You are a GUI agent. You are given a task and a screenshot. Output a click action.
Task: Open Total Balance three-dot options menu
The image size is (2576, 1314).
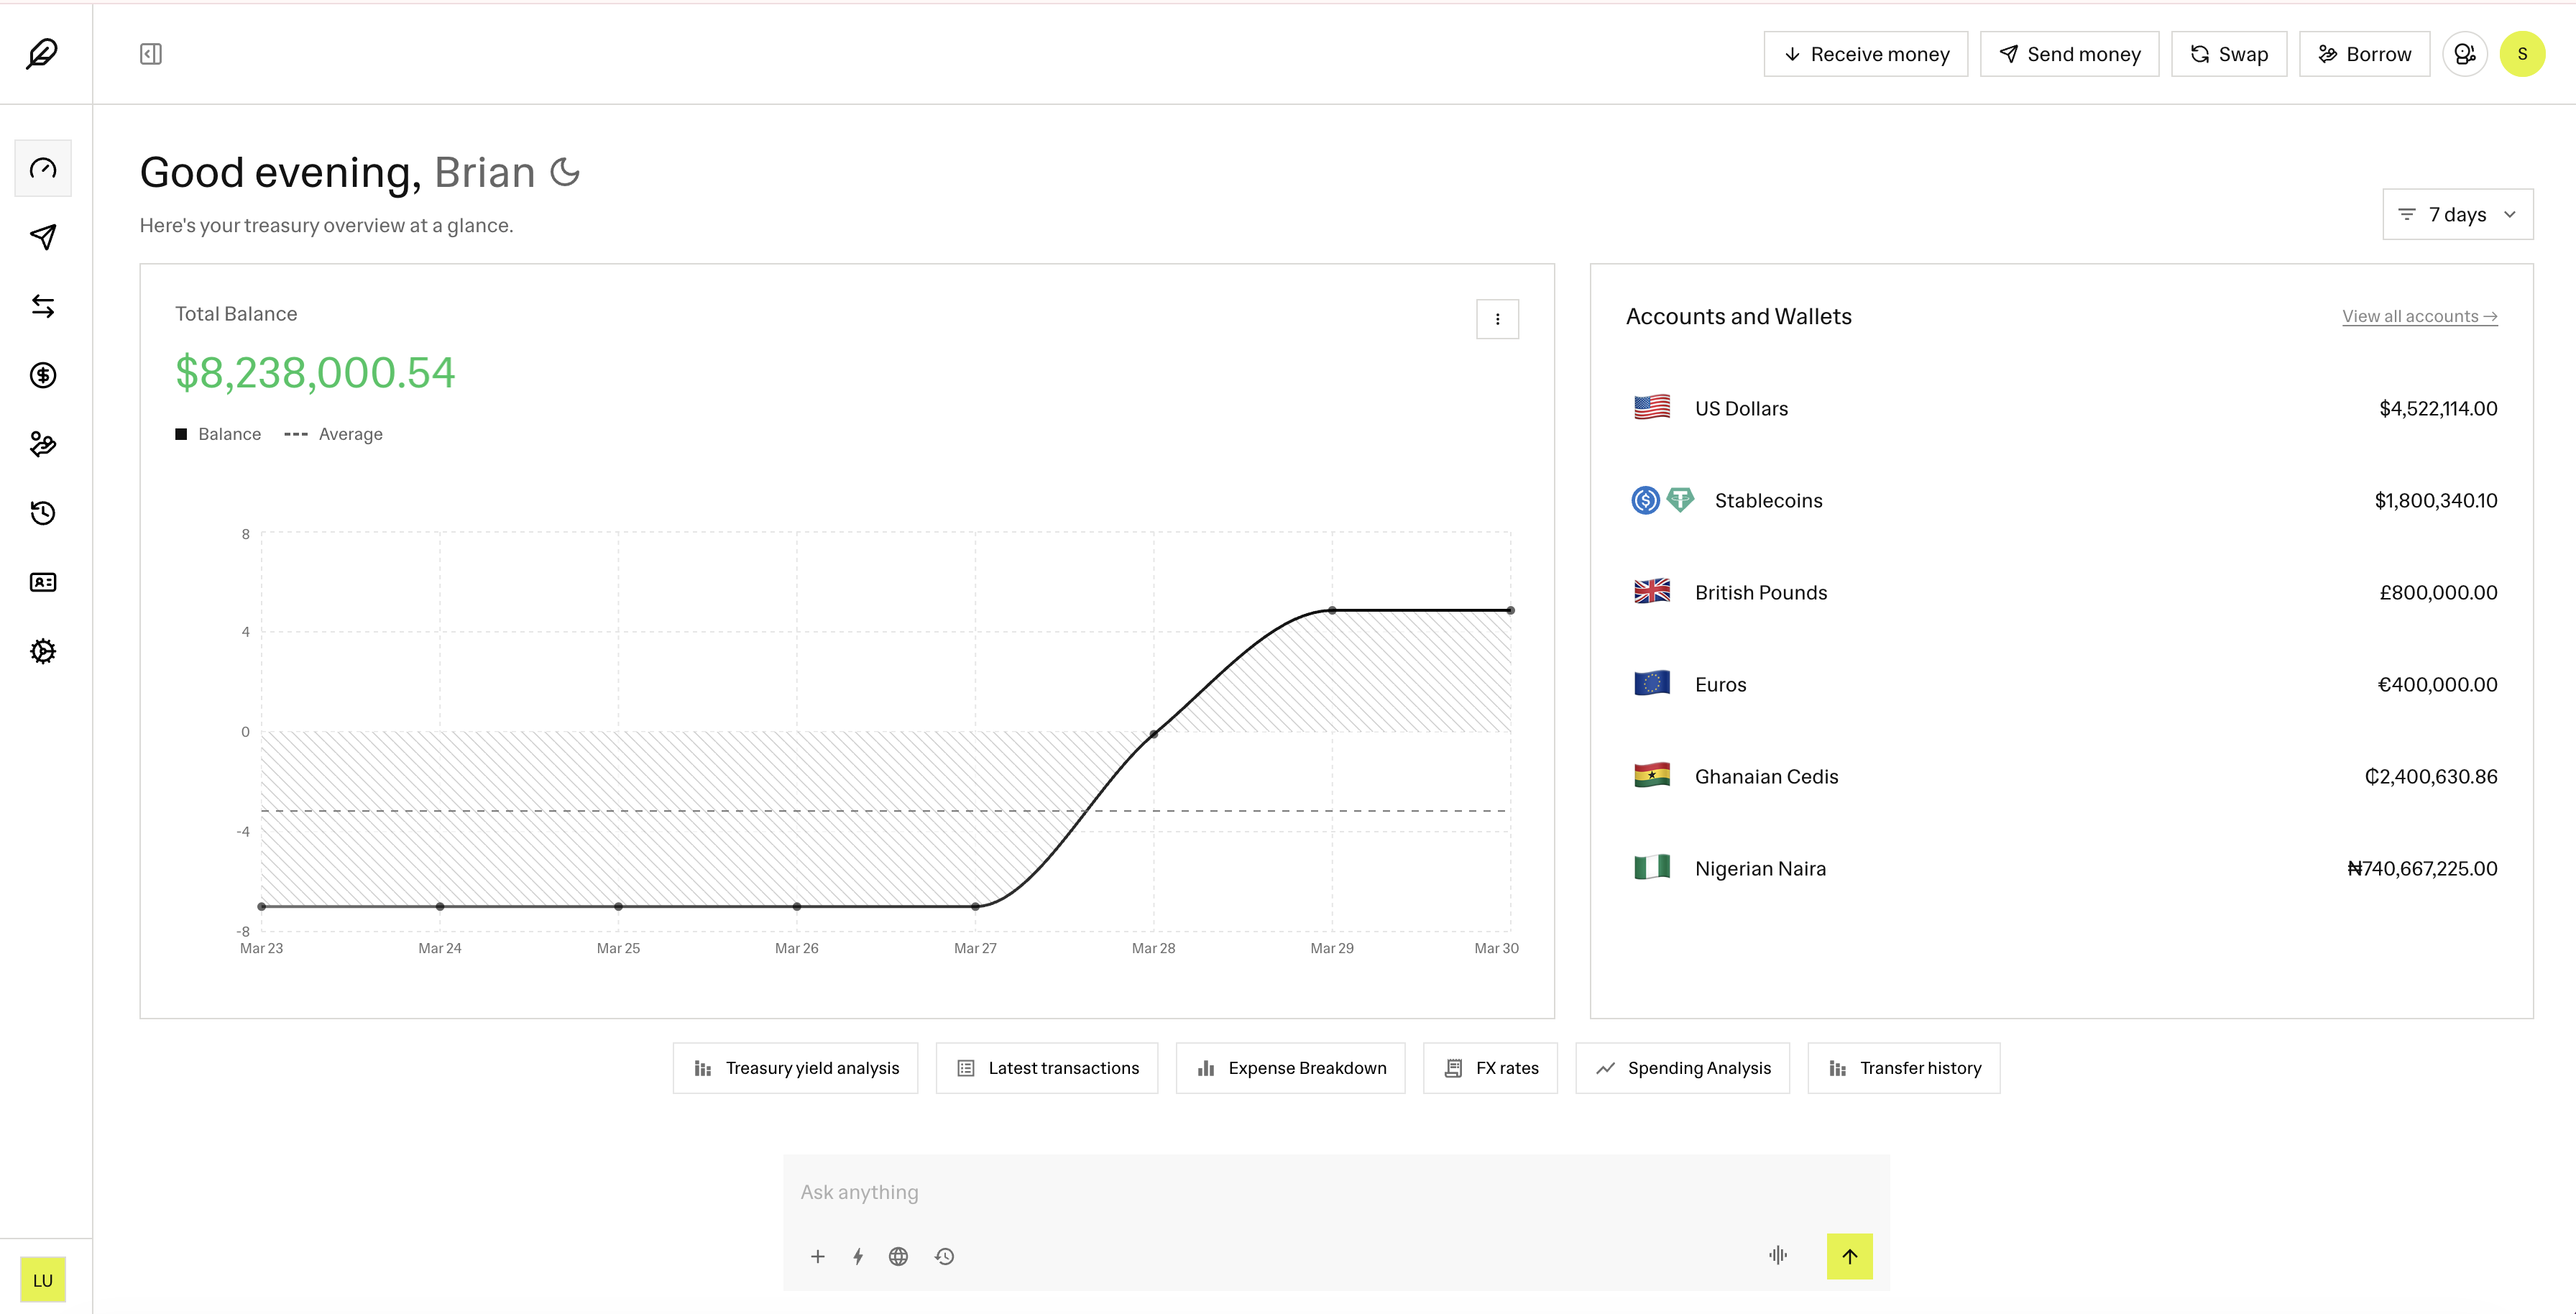1497,319
